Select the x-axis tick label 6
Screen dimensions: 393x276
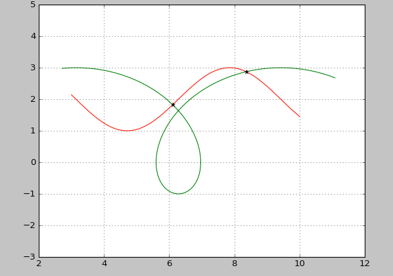(x=170, y=264)
